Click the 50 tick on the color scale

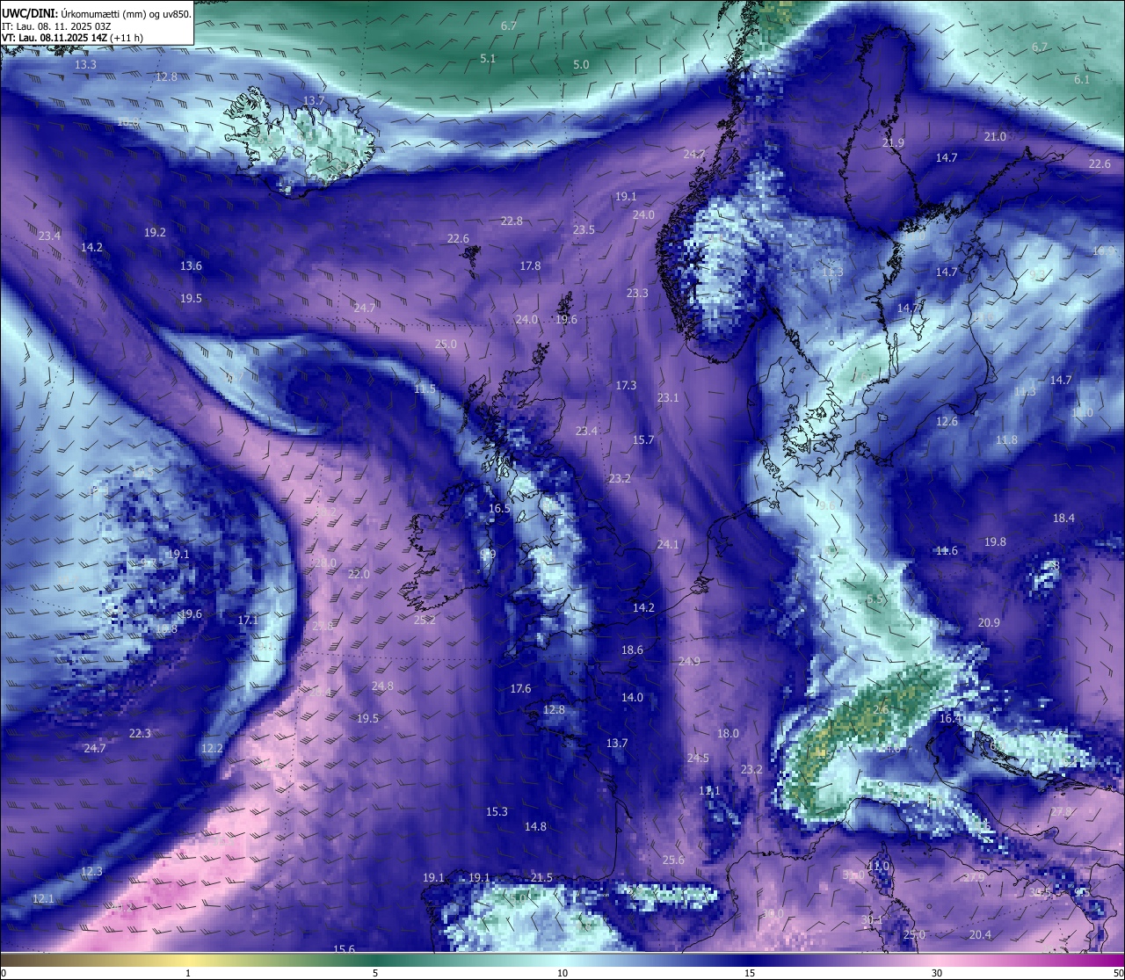tap(1118, 973)
